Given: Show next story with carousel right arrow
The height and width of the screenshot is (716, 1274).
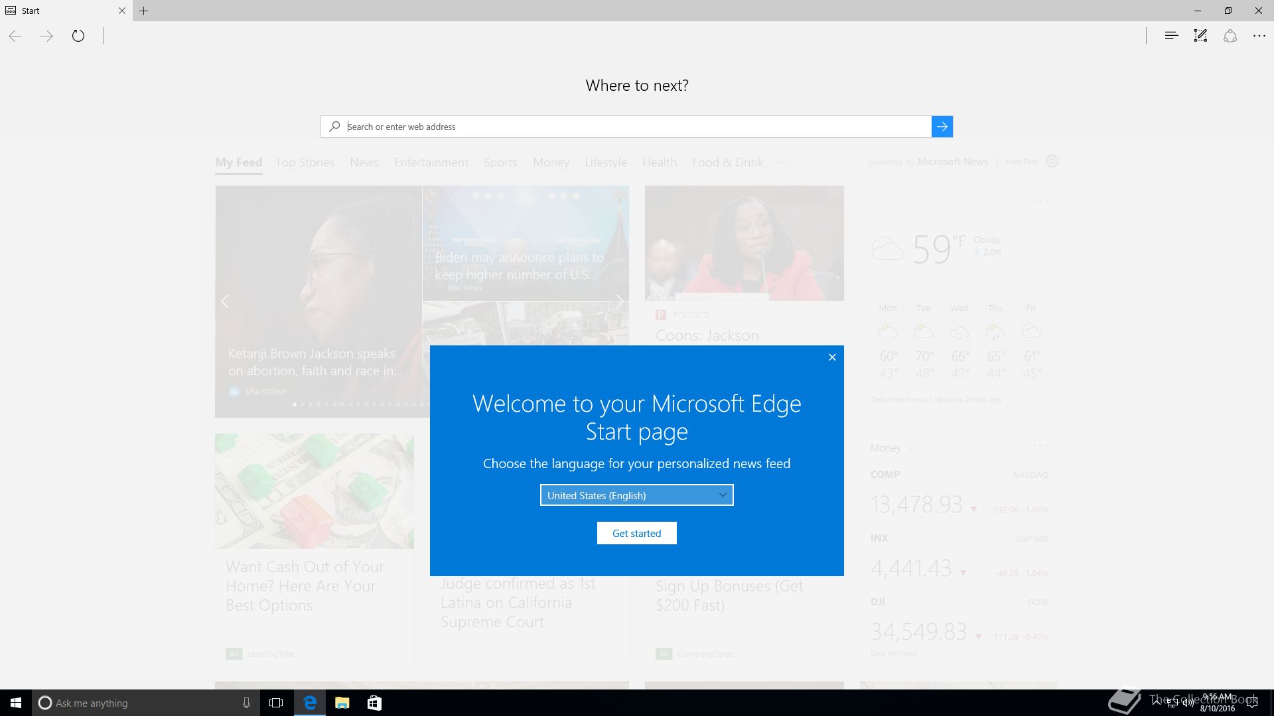Looking at the screenshot, I should 619,302.
